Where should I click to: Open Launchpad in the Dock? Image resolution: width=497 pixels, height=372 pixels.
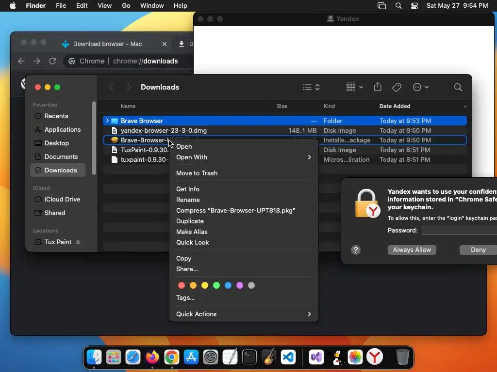click(114, 357)
